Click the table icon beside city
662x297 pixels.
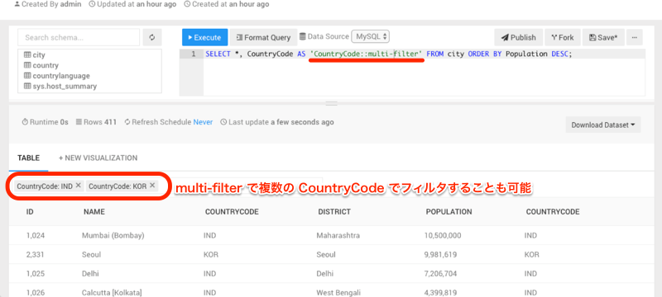27,54
